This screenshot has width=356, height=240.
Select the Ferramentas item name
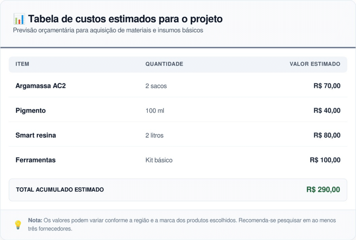click(x=35, y=160)
